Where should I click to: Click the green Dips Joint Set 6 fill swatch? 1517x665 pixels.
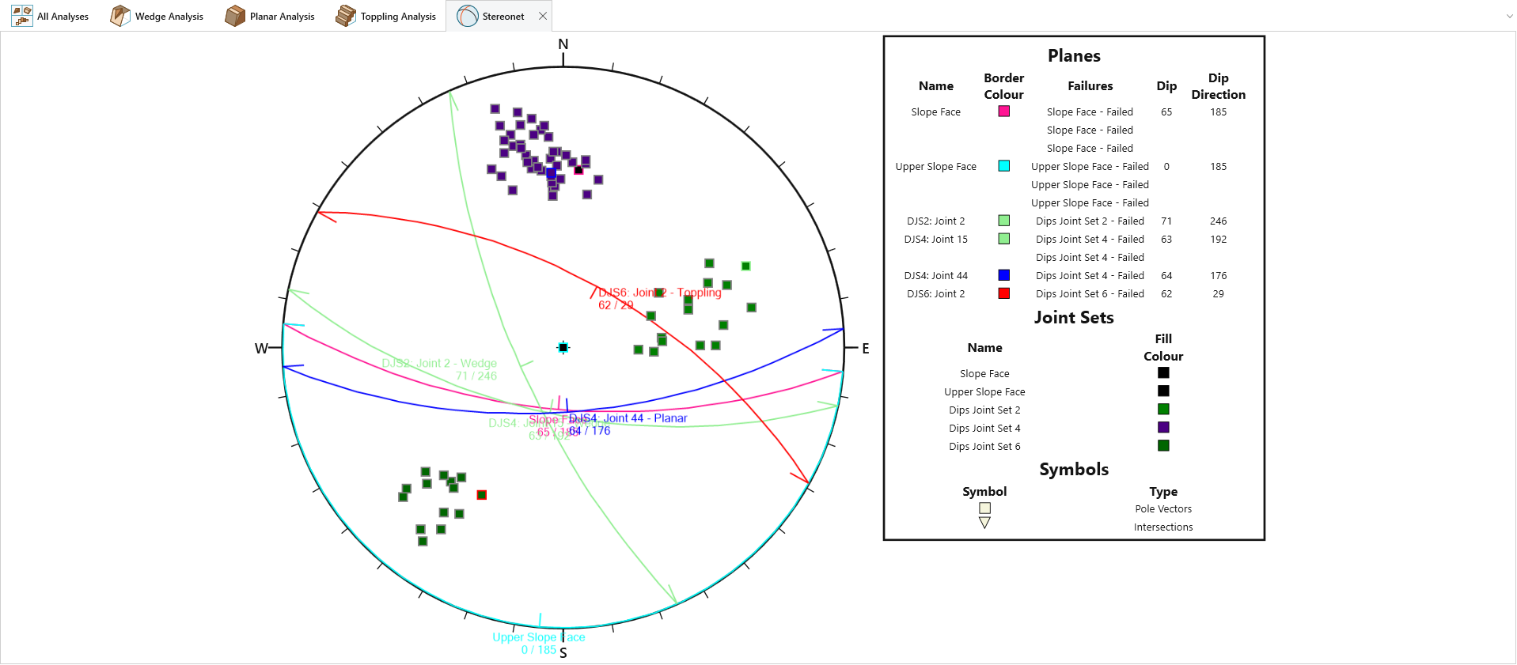coord(1163,445)
